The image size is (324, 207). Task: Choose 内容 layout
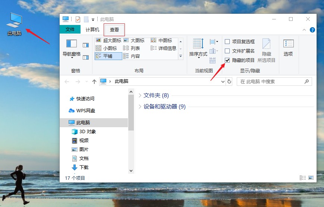pyautogui.click(x=132, y=56)
